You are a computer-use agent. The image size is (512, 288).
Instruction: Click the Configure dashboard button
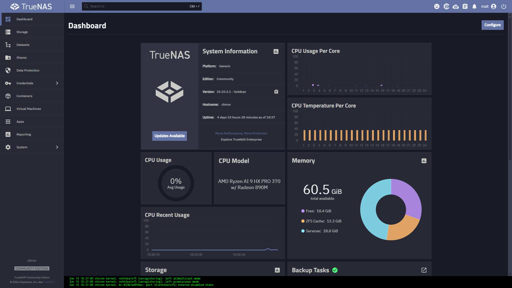tap(493, 25)
